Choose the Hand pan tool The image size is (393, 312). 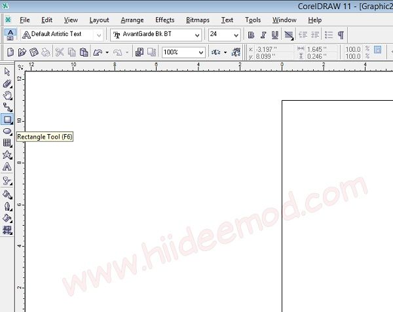pyautogui.click(x=7, y=95)
